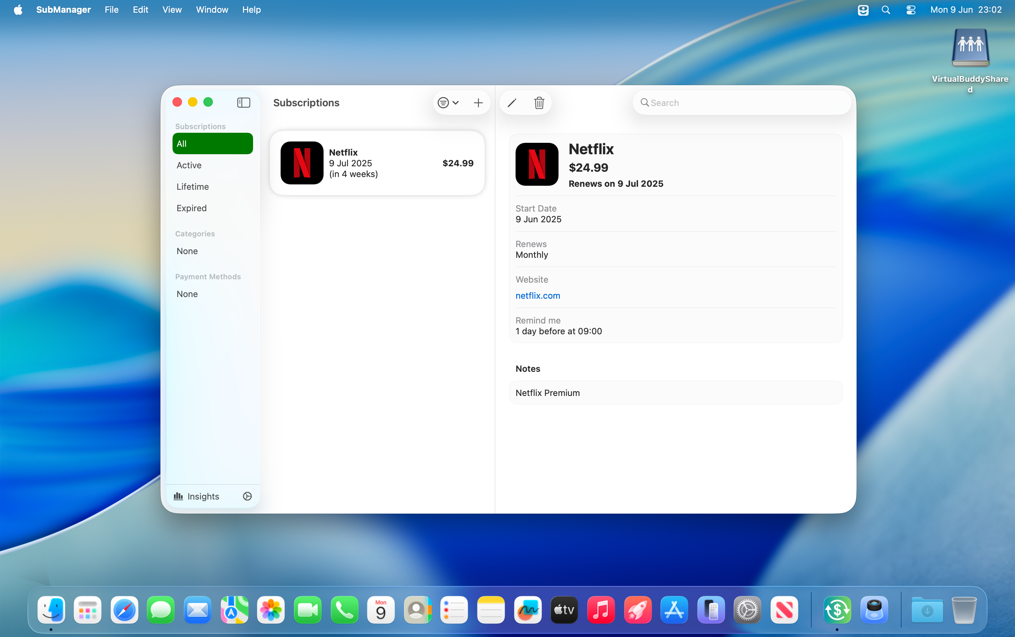Screen dimensions: 1015x637
Task: Open Reminders from the Dock
Action: pyautogui.click(x=454, y=609)
